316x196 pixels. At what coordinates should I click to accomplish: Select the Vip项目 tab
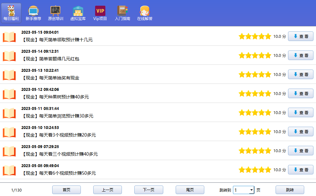100,13
